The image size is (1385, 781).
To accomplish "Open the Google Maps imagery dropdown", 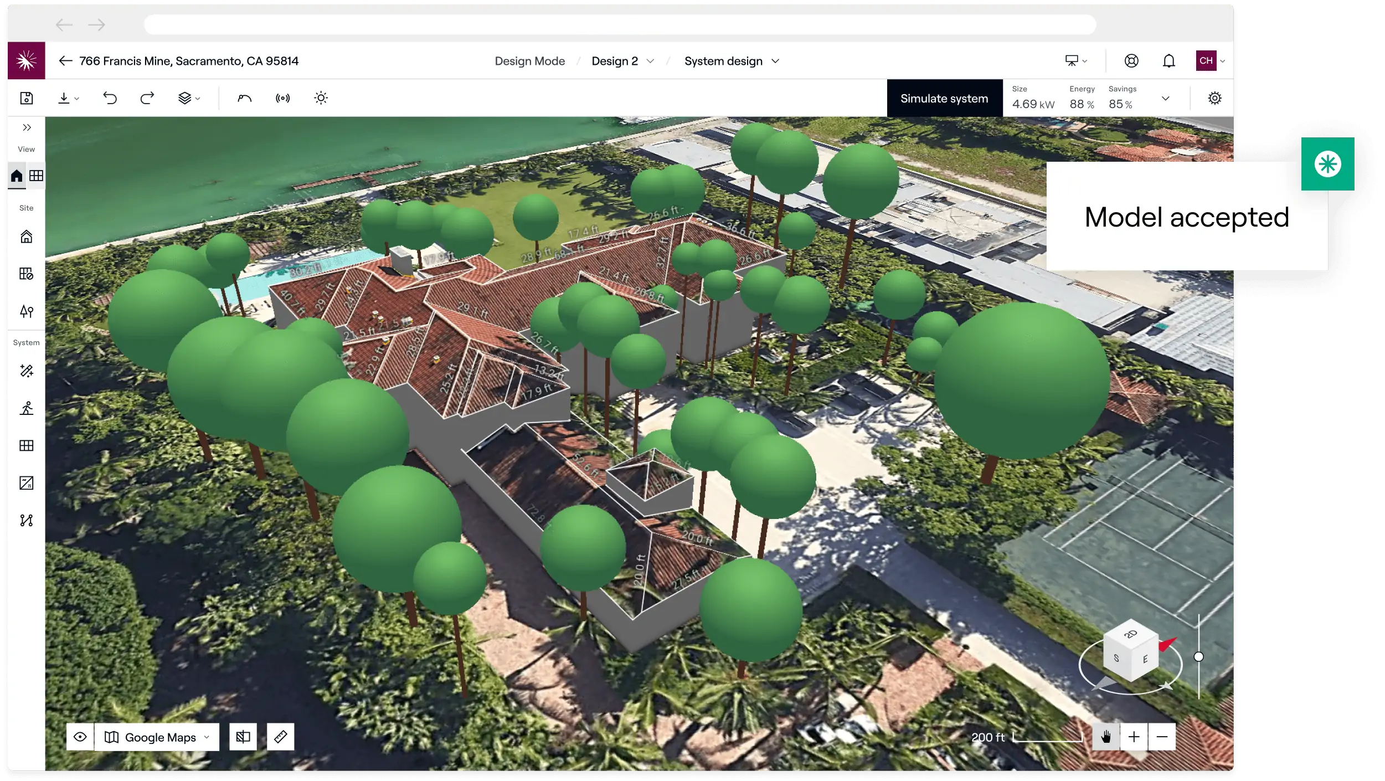I will (x=157, y=737).
